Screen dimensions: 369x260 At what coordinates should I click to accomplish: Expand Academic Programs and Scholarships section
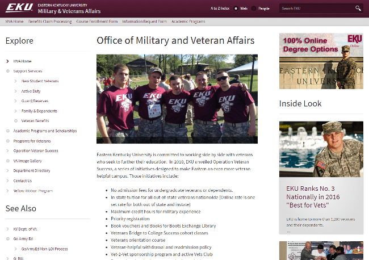[x=8, y=131]
